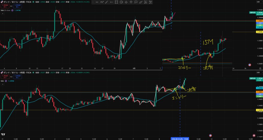Open USD currency dropdown on 1-hour chart

[x=259, y=73]
